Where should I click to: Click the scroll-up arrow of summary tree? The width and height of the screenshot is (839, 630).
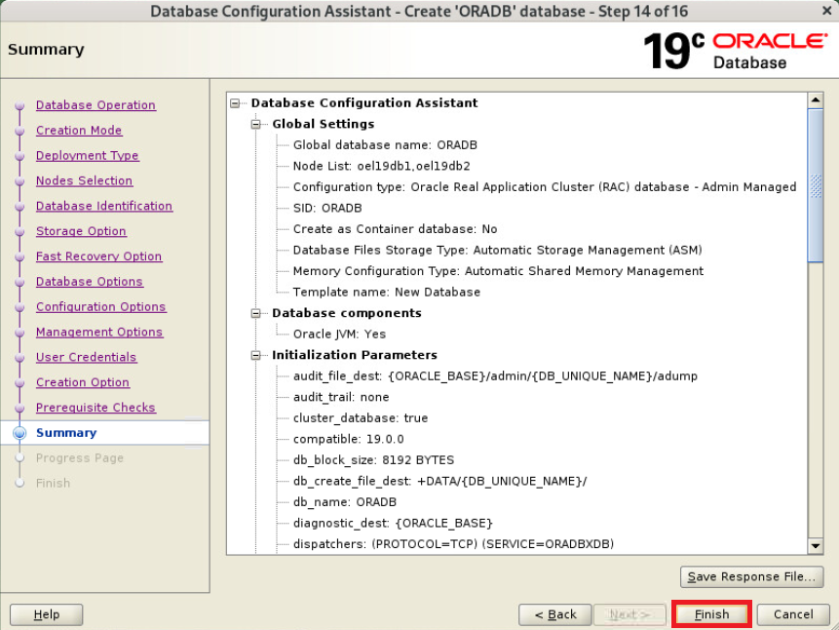pos(816,100)
